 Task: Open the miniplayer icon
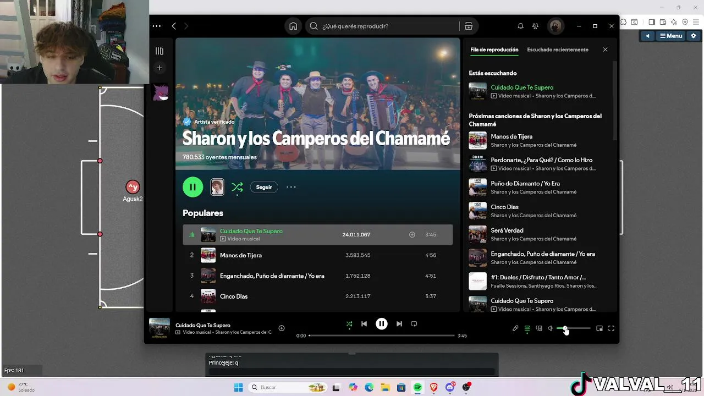[599, 328]
